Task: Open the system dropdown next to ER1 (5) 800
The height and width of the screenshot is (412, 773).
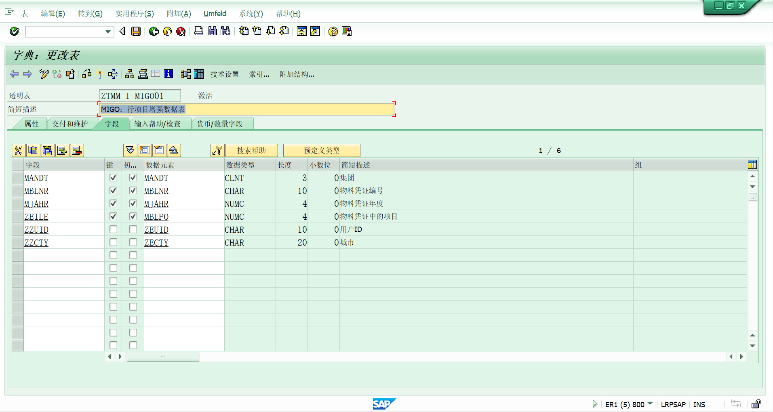Action: point(650,404)
